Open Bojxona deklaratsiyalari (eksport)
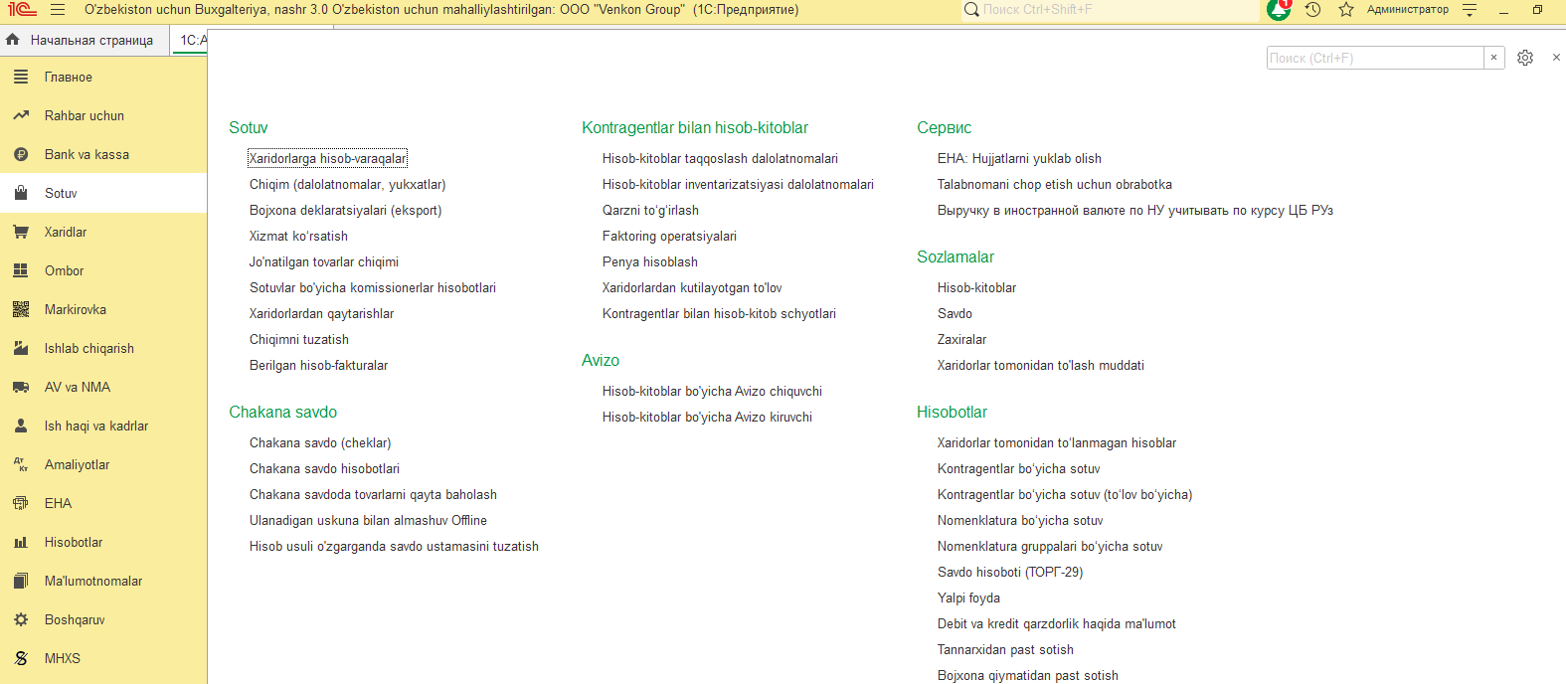1566x684 pixels. pos(345,210)
